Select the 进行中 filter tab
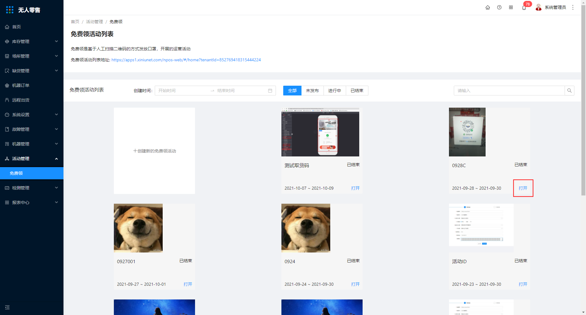The width and height of the screenshot is (586, 315). pos(335,91)
